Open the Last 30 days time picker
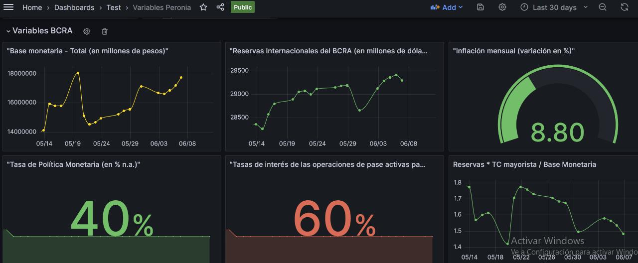Image resolution: width=638 pixels, height=263 pixels. [554, 7]
